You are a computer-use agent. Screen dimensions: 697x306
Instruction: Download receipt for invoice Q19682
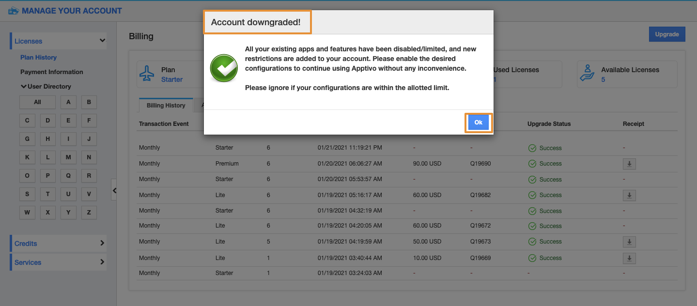pyautogui.click(x=629, y=196)
